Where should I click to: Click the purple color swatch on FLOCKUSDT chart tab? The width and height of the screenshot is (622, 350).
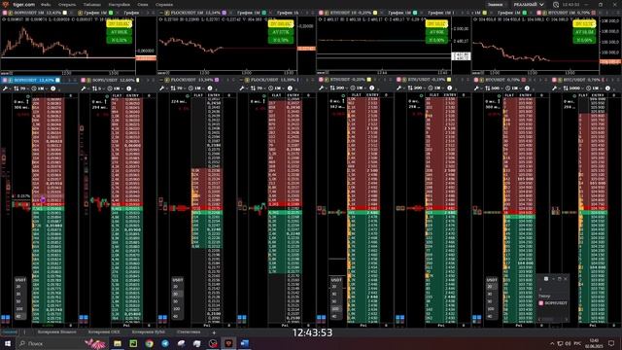225,13
